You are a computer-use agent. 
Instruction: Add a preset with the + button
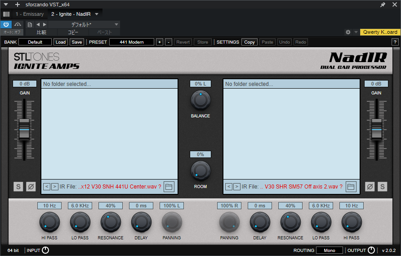160,42
